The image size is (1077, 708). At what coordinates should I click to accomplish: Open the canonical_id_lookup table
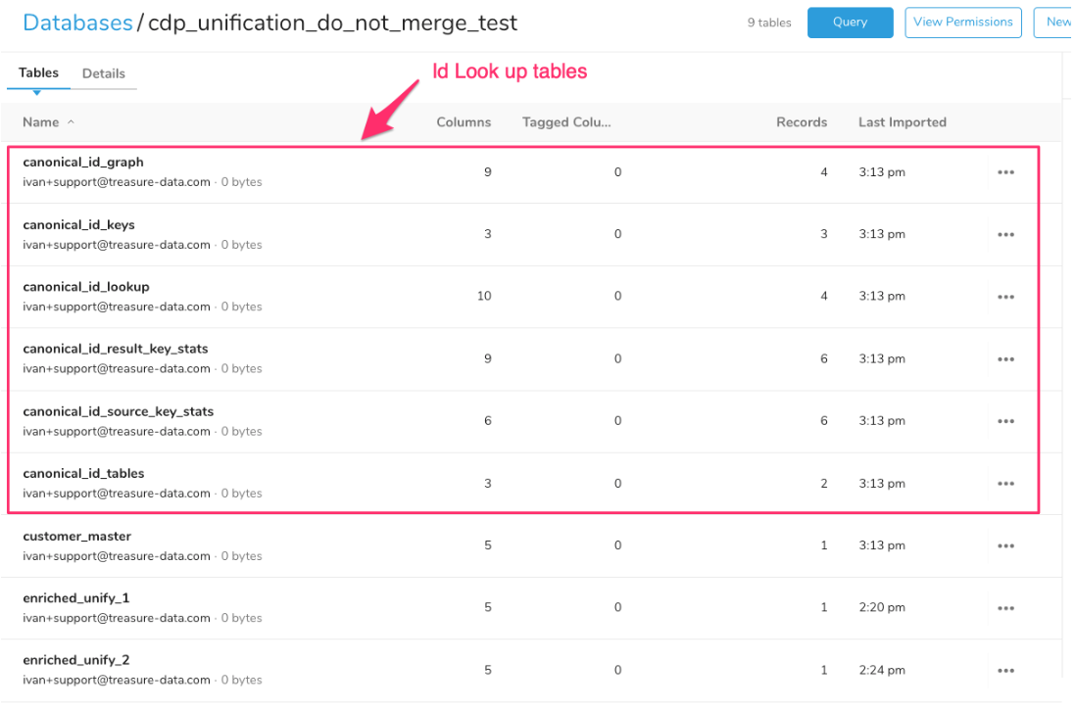tap(86, 287)
